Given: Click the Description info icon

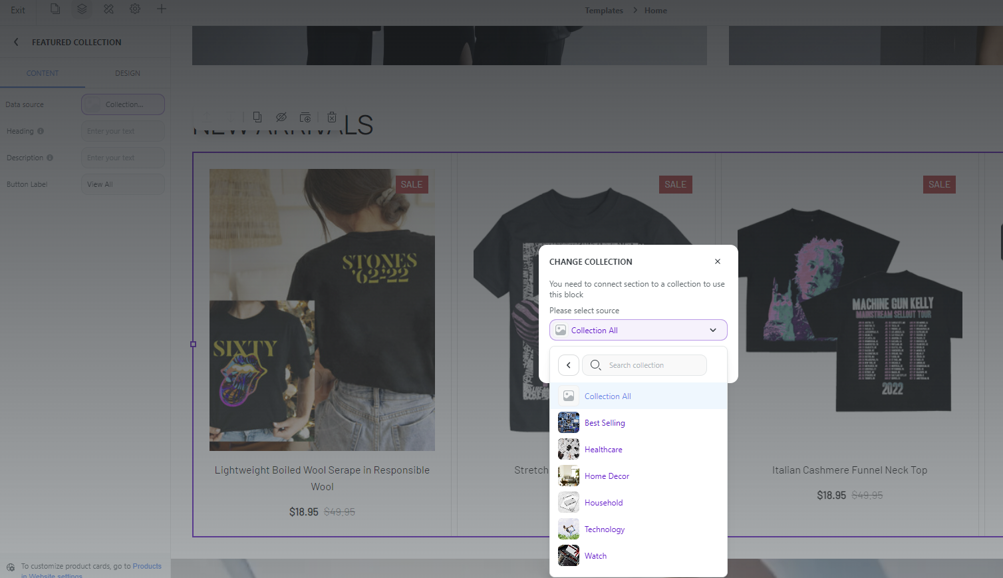Looking at the screenshot, I should click(50, 158).
